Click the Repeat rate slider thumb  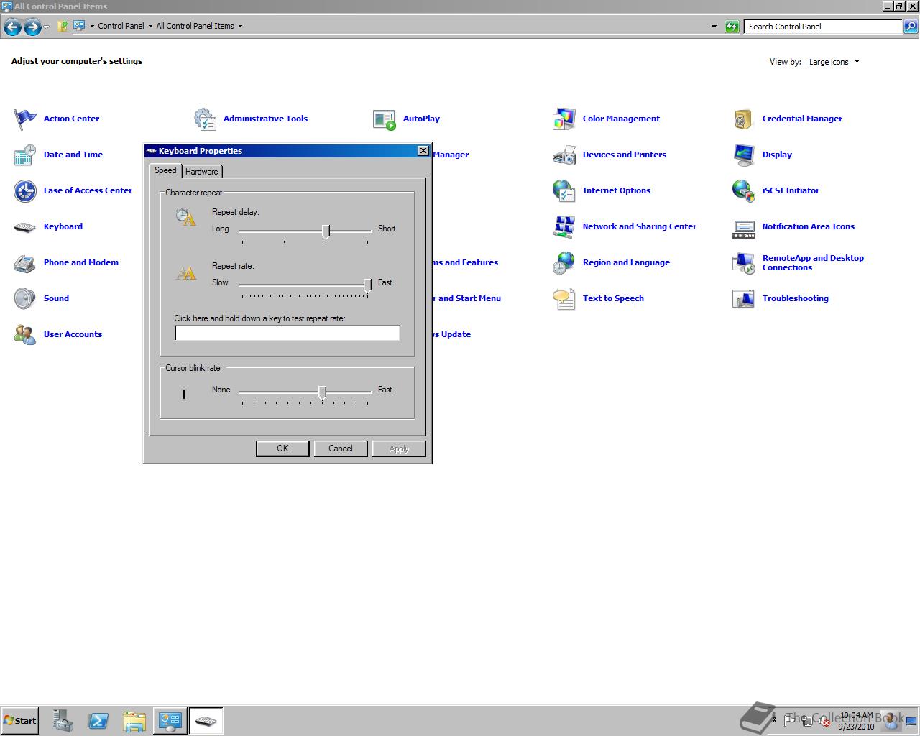(x=367, y=285)
